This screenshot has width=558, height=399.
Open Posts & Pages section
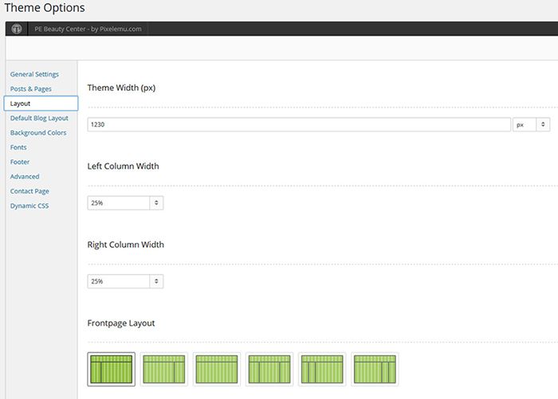tap(31, 89)
